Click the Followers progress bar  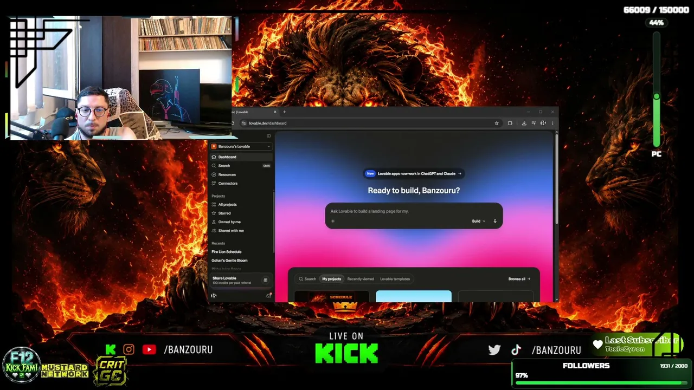pos(601,383)
